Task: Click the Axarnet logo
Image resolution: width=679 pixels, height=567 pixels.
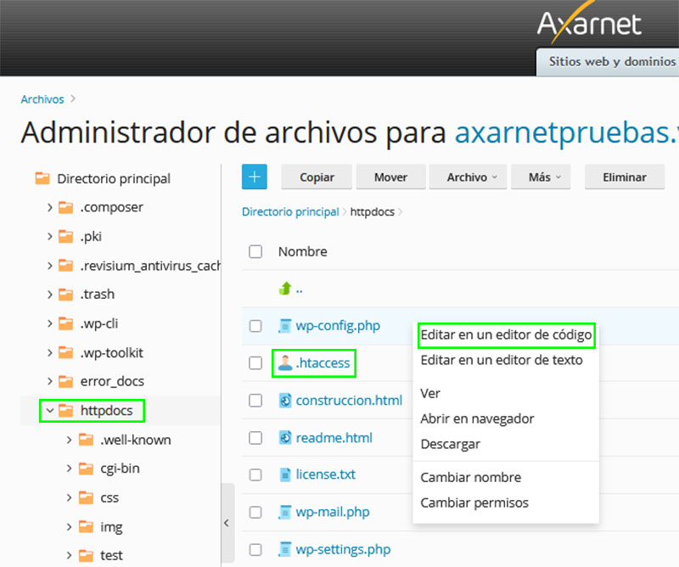Action: pyautogui.click(x=589, y=24)
